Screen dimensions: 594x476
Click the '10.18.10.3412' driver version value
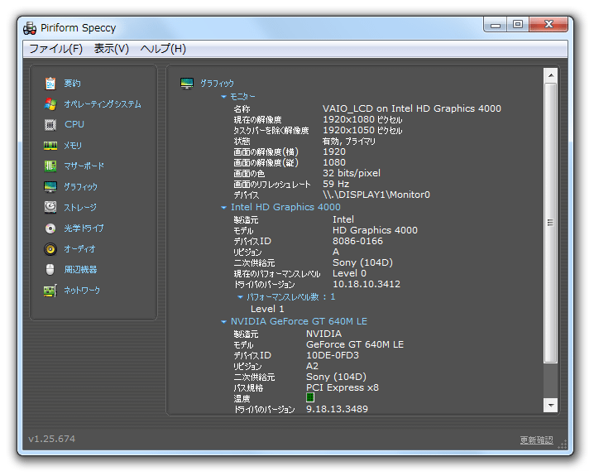click(366, 284)
